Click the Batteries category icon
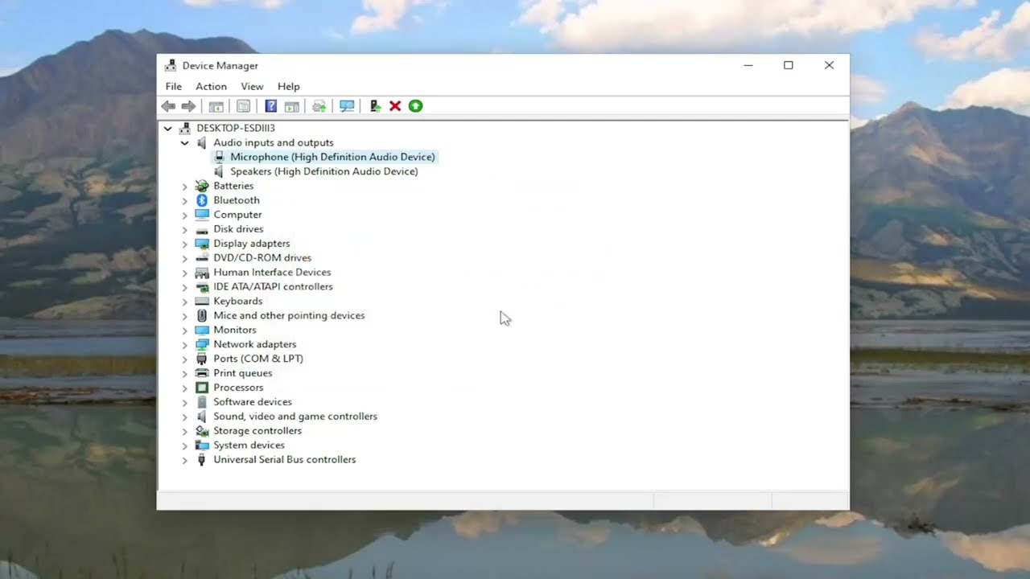Viewport: 1030px width, 579px height. coord(202,186)
